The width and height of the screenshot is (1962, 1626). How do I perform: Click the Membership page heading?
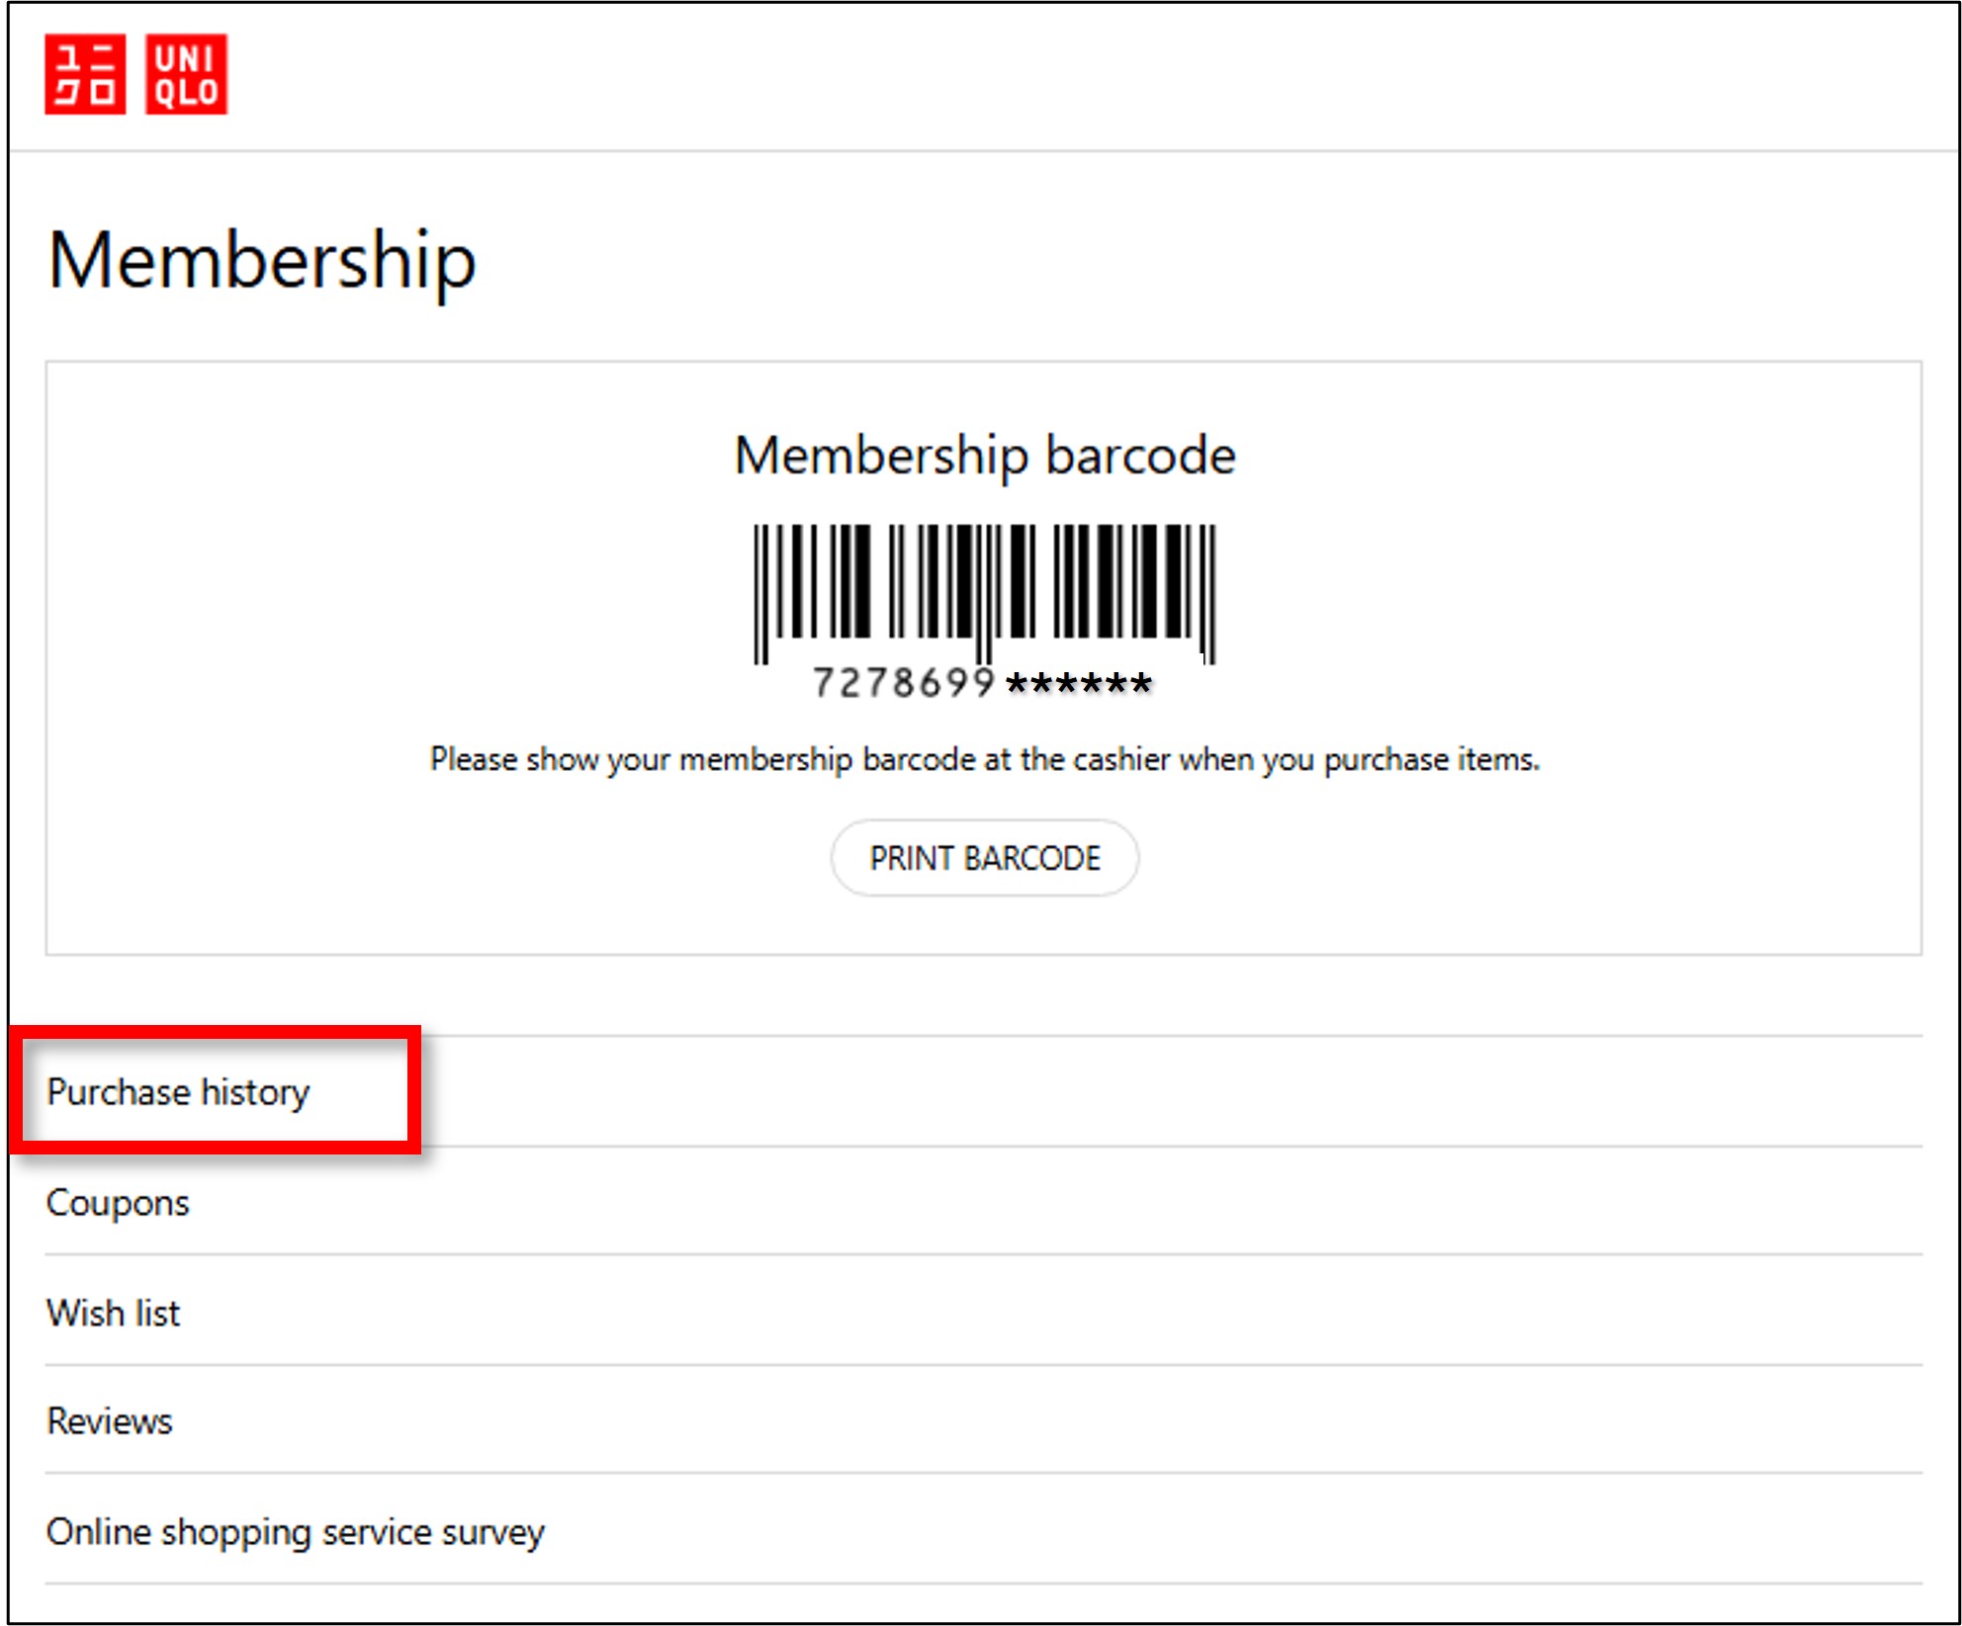coord(262,261)
